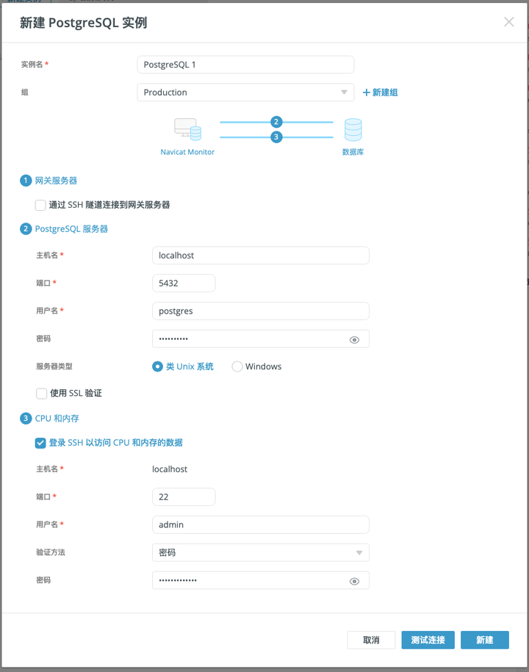The width and height of the screenshot is (529, 672).
Task: Click the 实例名 field PostgreSQL 1
Action: point(245,65)
